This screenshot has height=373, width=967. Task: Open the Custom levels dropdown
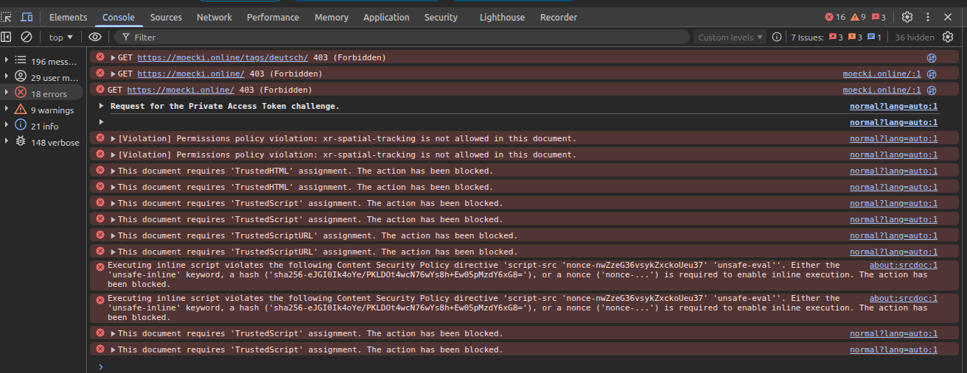click(730, 37)
